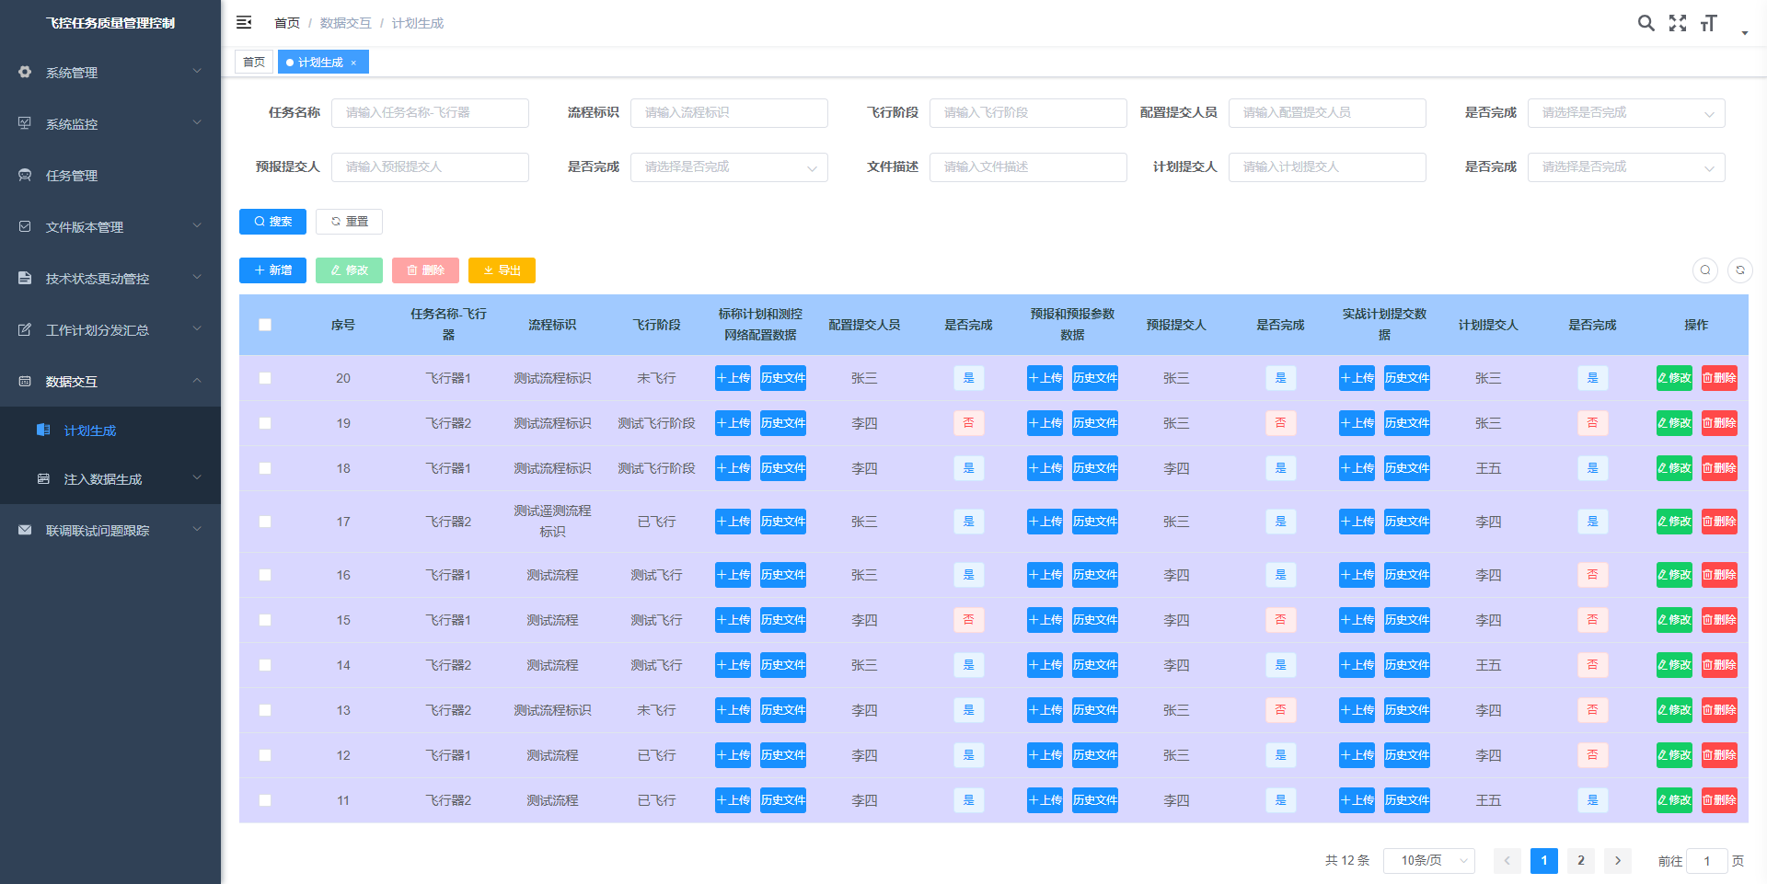Check the row with 序号 16

point(265,575)
